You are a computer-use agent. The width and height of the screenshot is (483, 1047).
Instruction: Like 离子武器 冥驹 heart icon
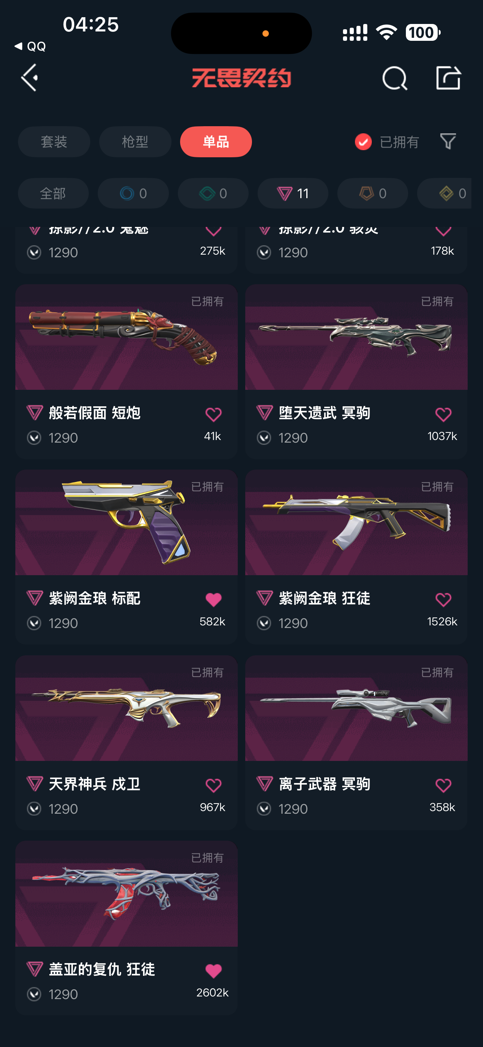tap(443, 785)
